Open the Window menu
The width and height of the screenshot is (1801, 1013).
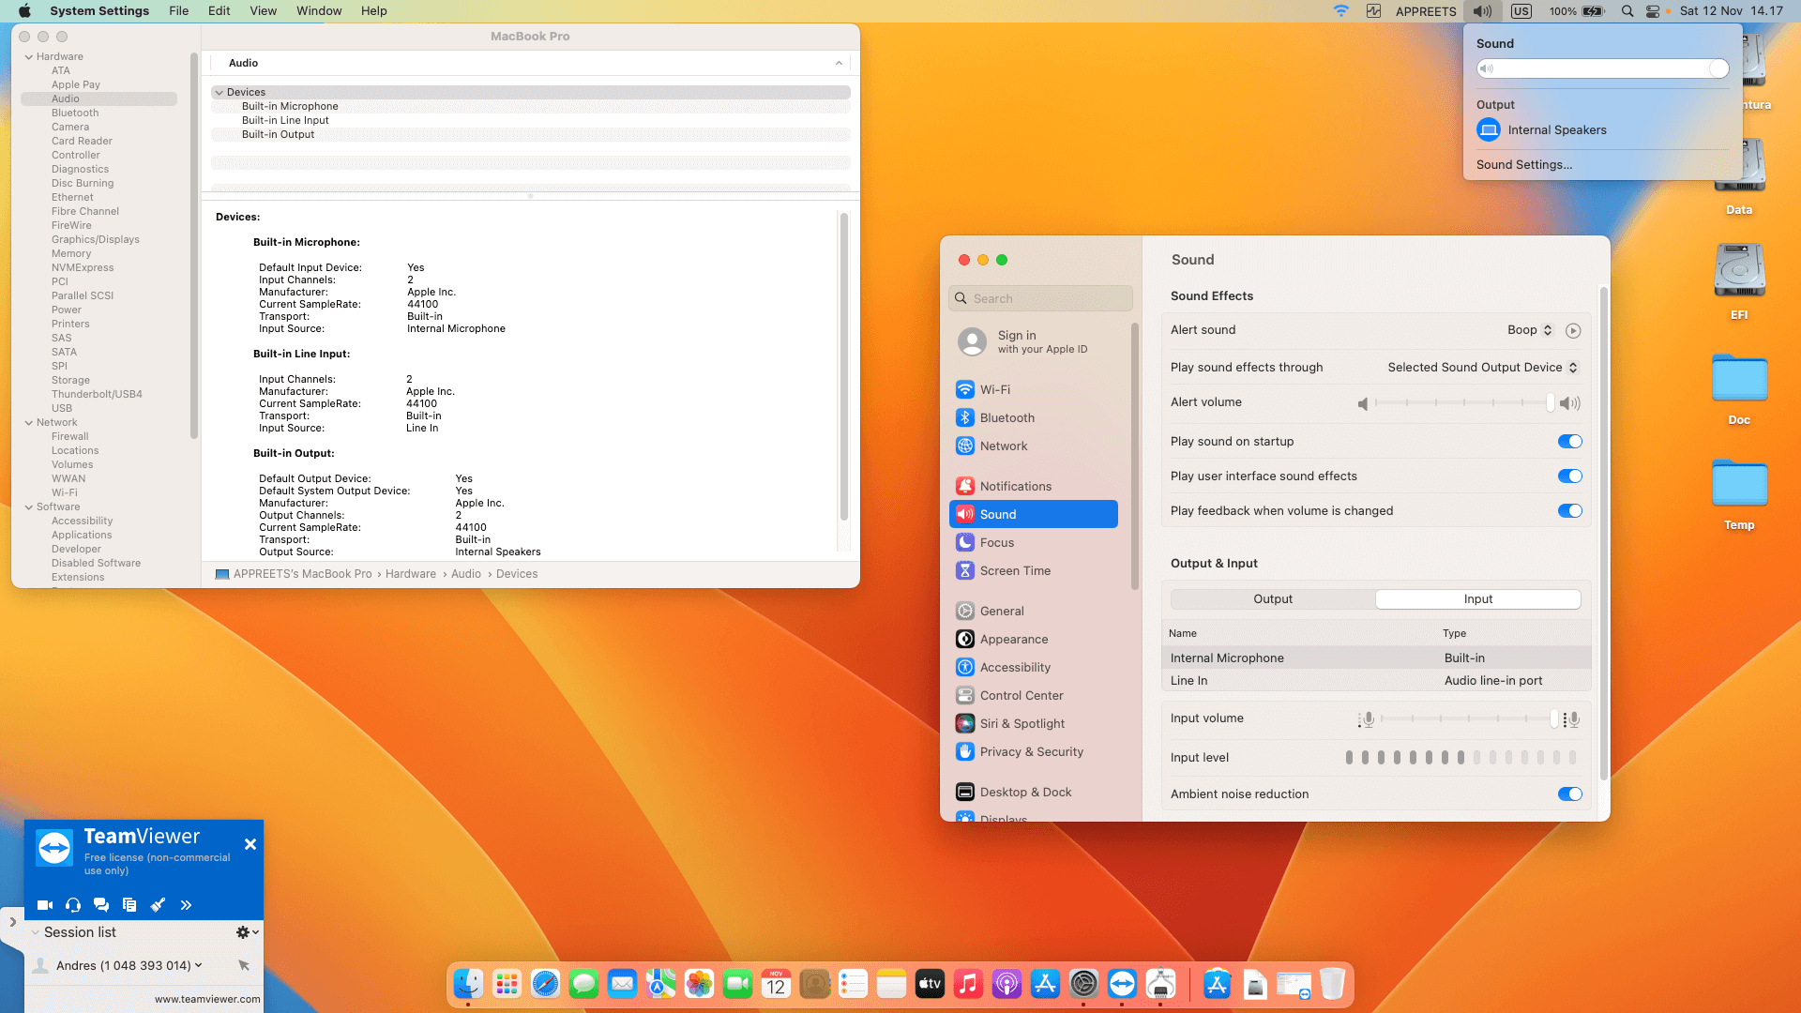tap(319, 11)
